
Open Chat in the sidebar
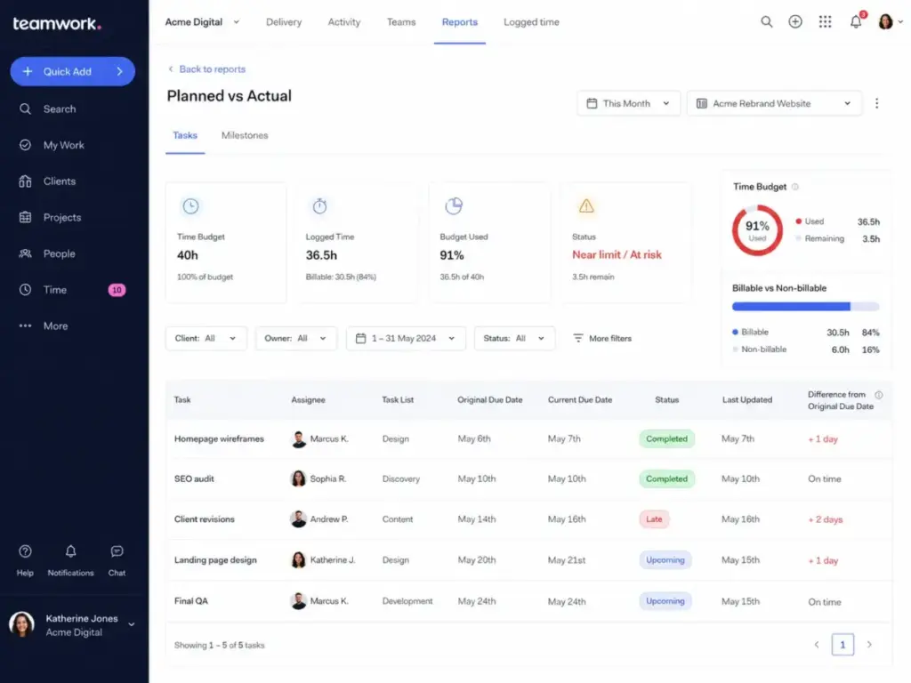(x=117, y=560)
